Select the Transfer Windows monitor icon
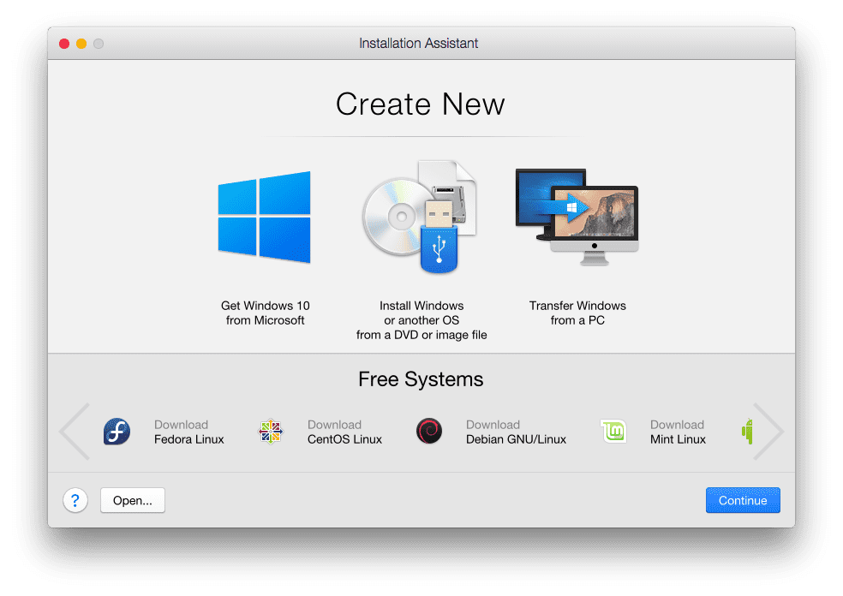843x596 pixels. [x=576, y=216]
